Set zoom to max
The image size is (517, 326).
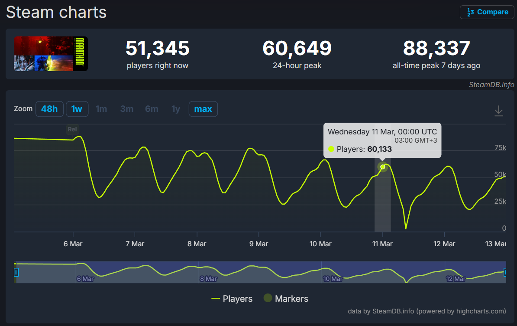[x=203, y=109]
